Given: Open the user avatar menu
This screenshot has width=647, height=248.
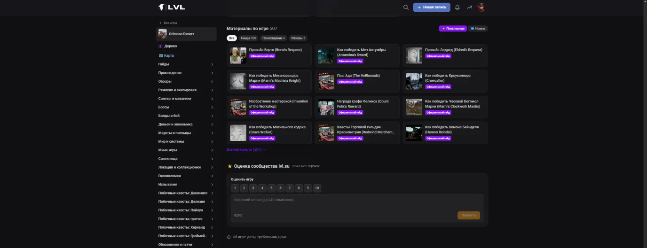Looking at the screenshot, I should [x=481, y=8].
